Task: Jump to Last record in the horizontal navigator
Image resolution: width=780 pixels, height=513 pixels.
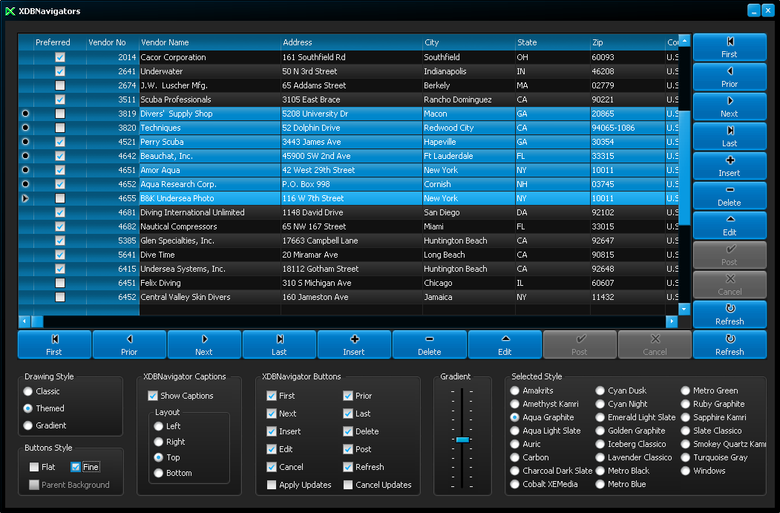Action: tap(279, 344)
